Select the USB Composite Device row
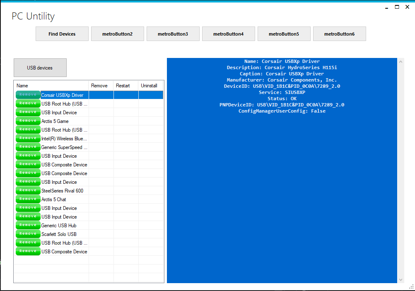This screenshot has width=415, height=291. (x=64, y=164)
